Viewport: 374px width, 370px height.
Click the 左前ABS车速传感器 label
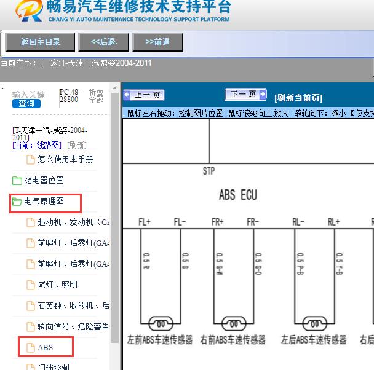(x=160, y=340)
